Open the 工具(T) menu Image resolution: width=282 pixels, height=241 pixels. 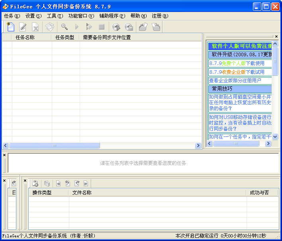tap(55, 16)
